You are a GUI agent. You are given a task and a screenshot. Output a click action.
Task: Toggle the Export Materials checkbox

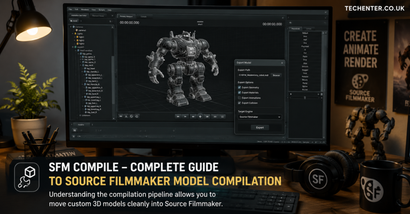(239, 93)
